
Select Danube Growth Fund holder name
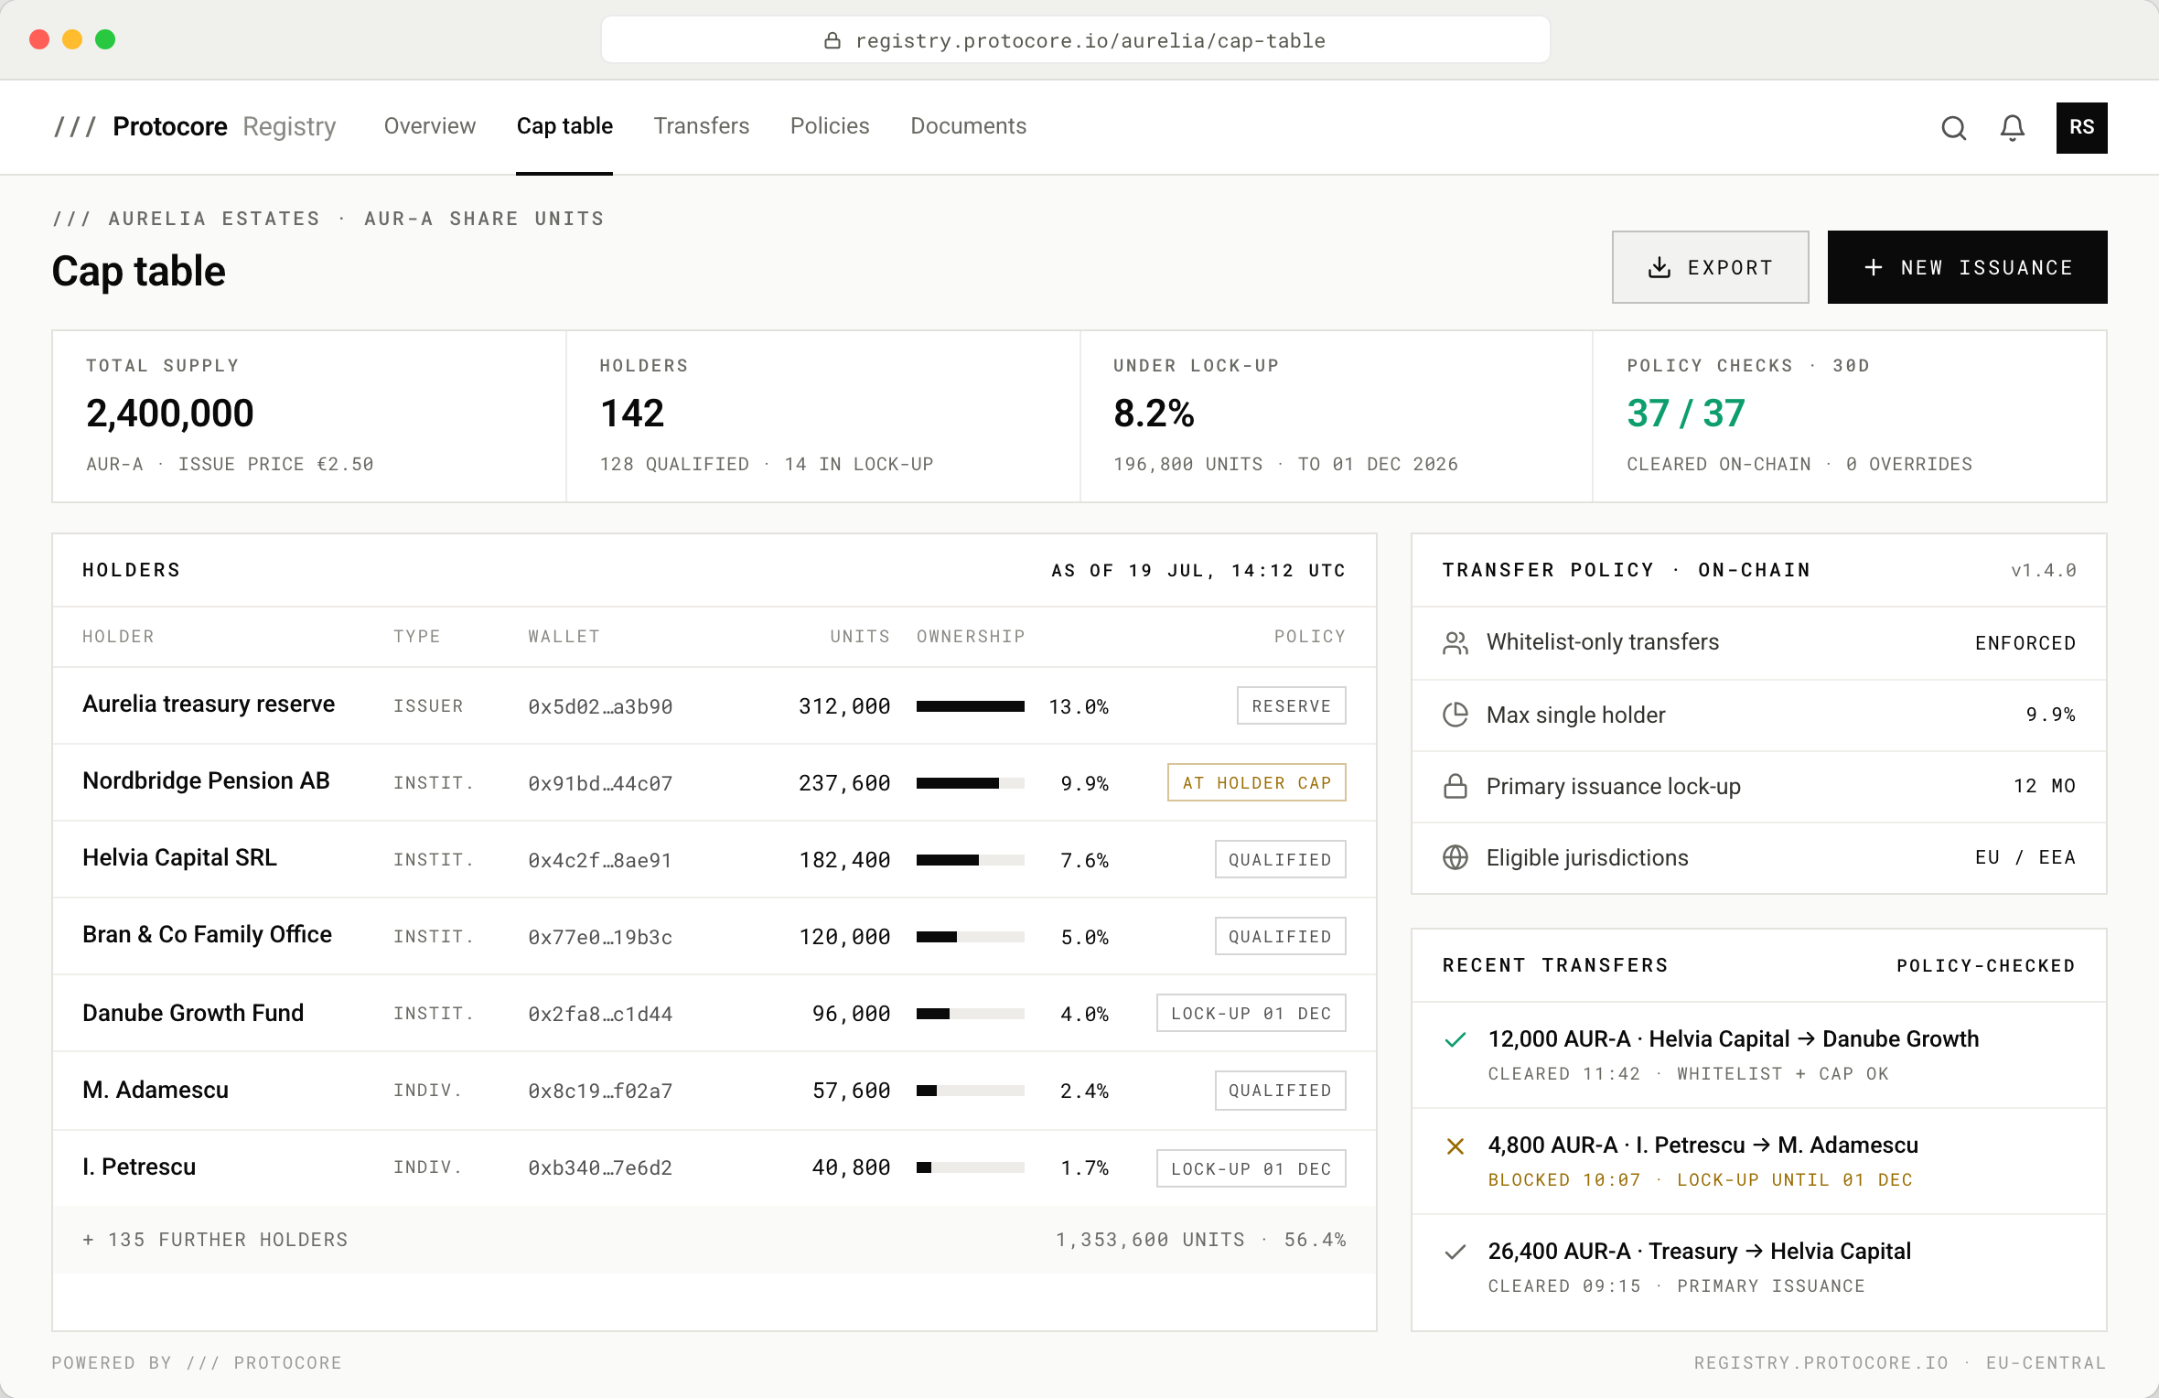tap(193, 1013)
